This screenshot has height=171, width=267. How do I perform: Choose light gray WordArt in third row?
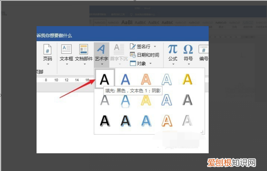pyautogui.click(x=187, y=120)
